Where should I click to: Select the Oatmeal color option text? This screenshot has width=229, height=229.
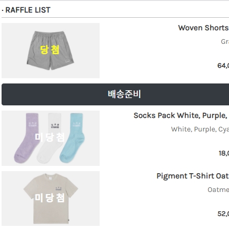click(x=218, y=190)
